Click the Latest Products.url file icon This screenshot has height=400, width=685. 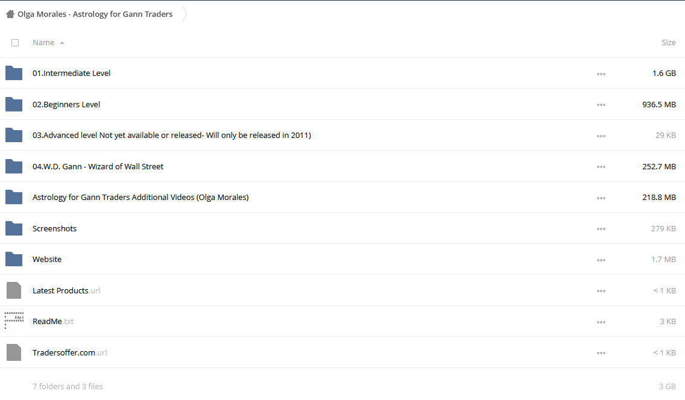pos(14,290)
